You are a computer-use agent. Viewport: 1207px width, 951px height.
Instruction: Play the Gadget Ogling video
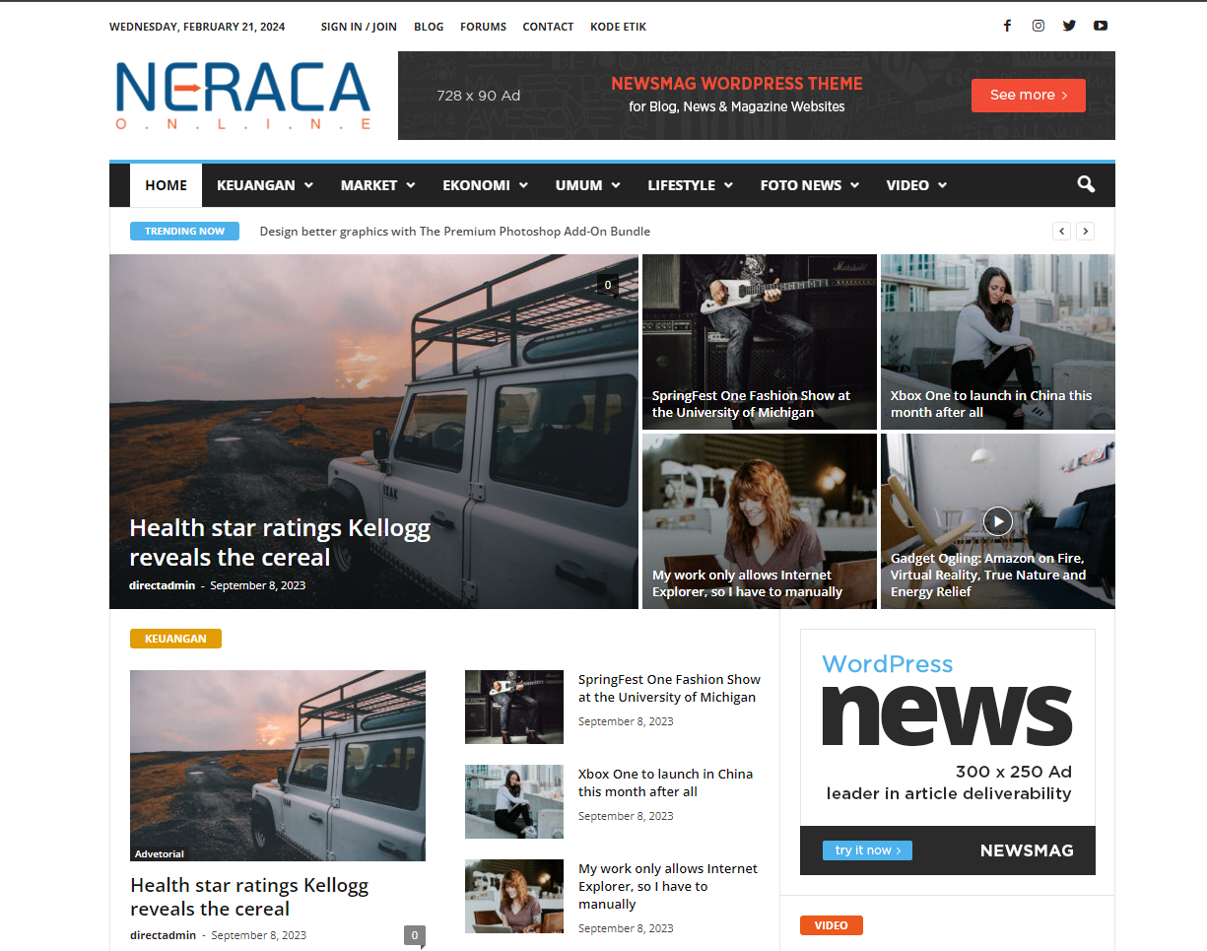997,520
